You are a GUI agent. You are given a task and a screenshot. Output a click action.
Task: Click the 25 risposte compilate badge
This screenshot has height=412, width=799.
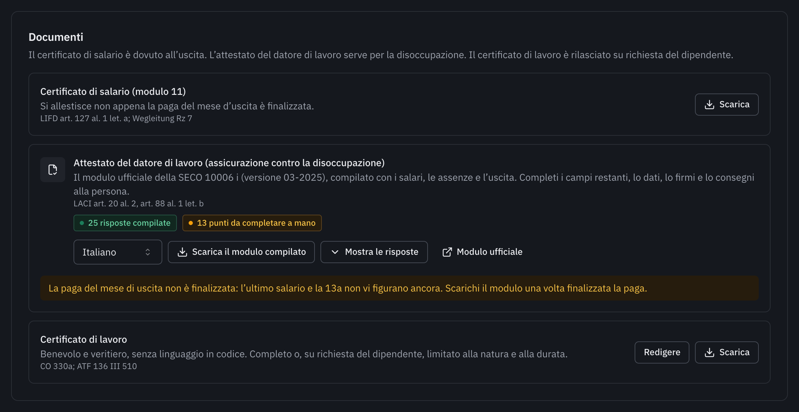tap(125, 223)
